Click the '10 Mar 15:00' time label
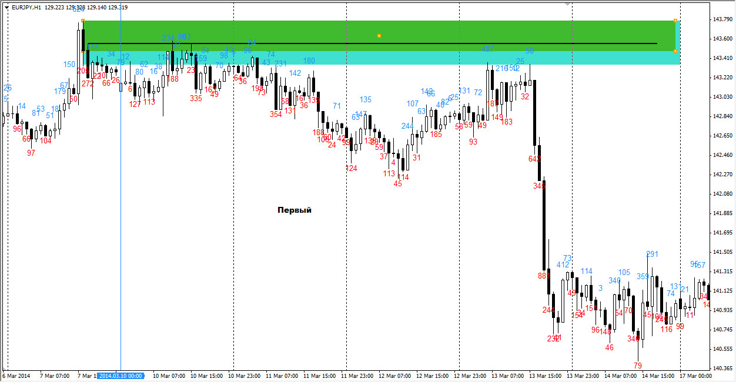The image size is (736, 382). point(206,375)
